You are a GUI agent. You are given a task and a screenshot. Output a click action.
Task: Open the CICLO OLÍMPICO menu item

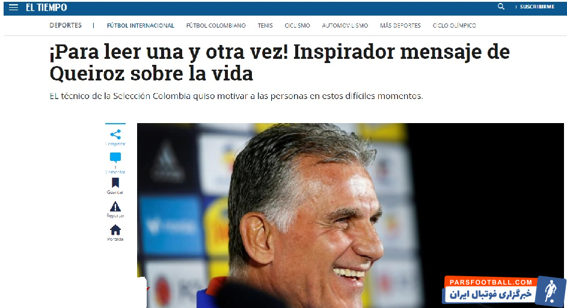tap(454, 26)
